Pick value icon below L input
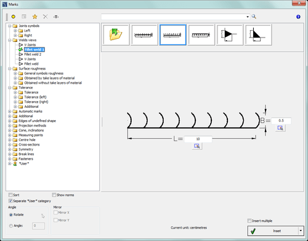Screen dimensions: 308x241 197,146
